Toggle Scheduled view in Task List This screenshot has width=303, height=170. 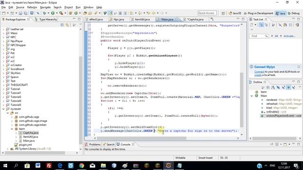pyautogui.click(x=267, y=25)
